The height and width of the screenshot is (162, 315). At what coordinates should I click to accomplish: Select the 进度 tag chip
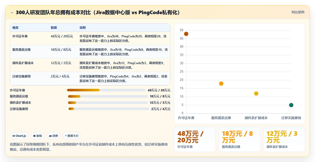[x=53, y=136]
